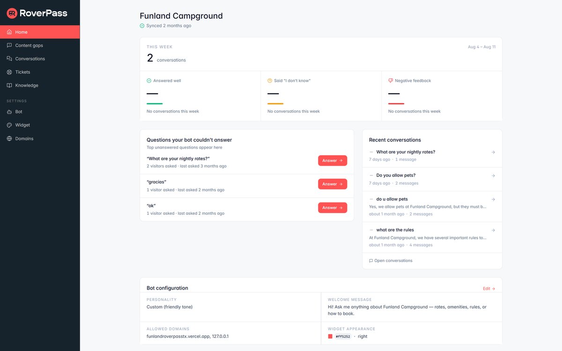Click the "Recent conversations" heading
This screenshot has height=351, width=562.
pos(395,140)
